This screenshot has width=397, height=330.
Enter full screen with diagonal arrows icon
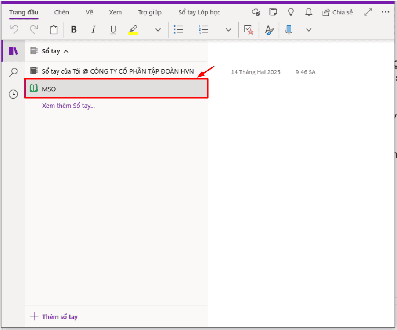(x=368, y=12)
